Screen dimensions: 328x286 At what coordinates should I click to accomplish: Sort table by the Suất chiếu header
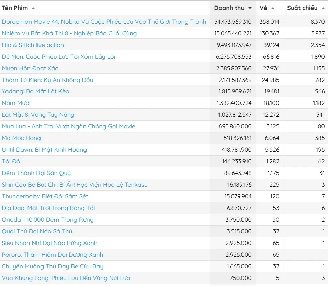(x=302, y=8)
